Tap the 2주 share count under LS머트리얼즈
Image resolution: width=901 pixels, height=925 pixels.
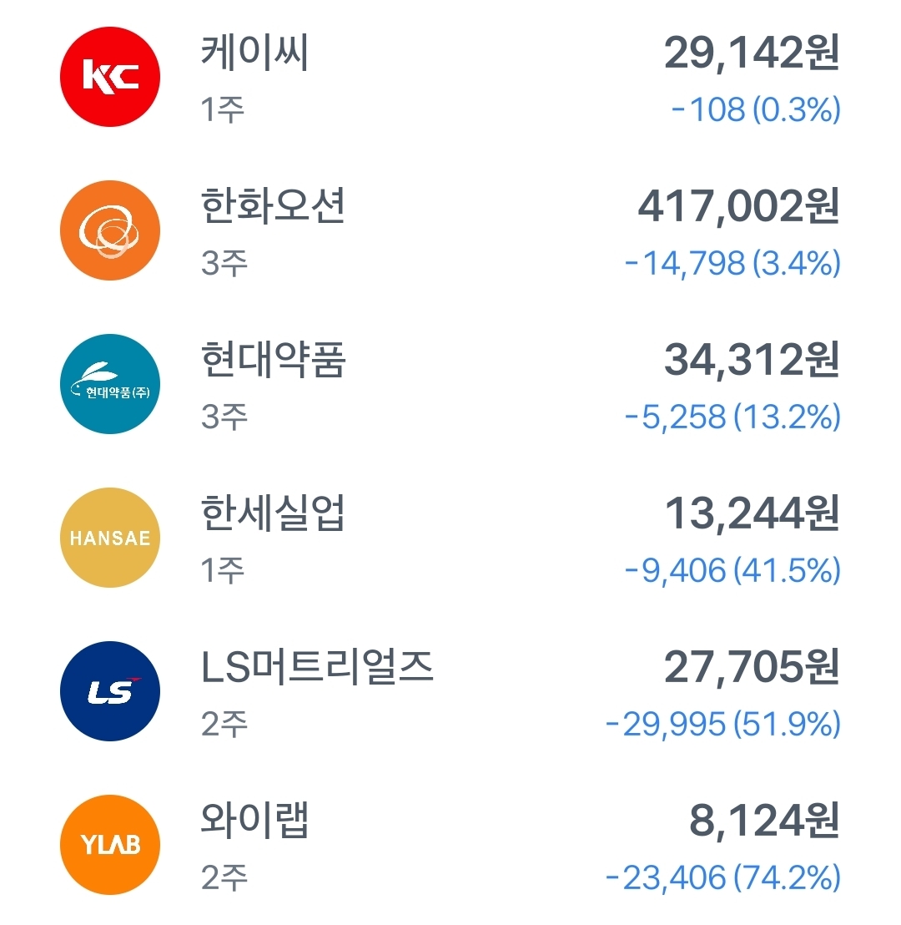224,724
